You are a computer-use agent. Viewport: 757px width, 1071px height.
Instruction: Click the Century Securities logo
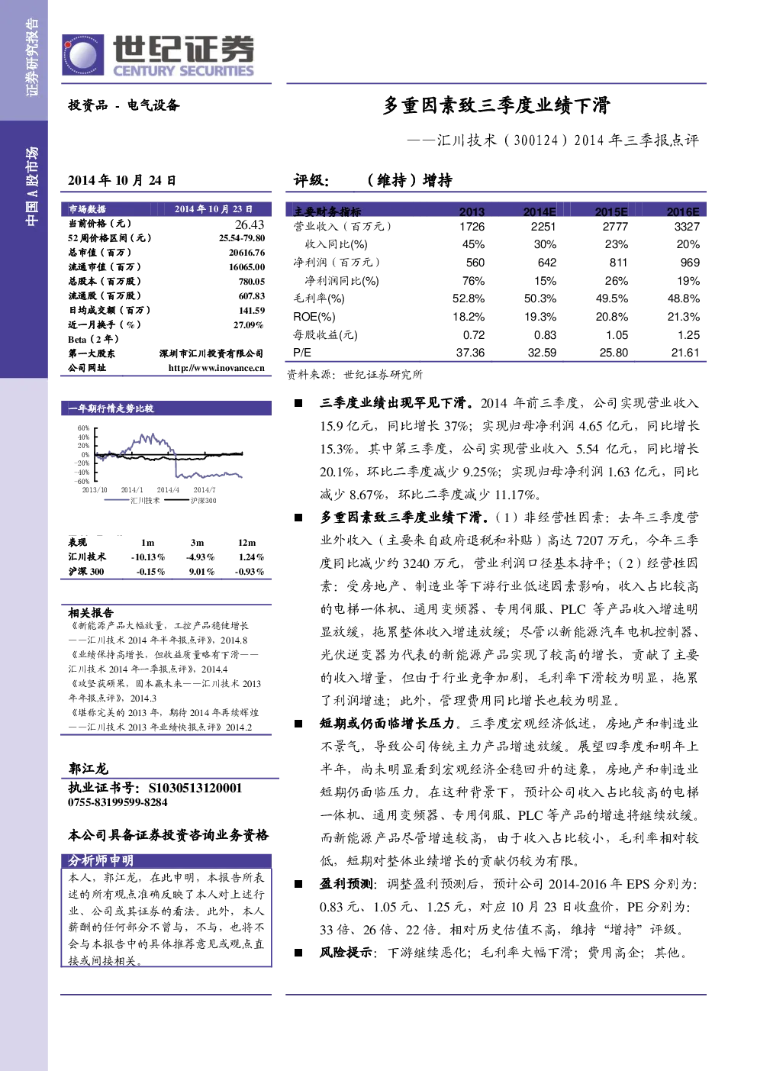click(x=159, y=56)
